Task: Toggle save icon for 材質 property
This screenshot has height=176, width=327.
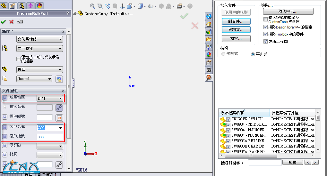Action: tap(4, 155)
